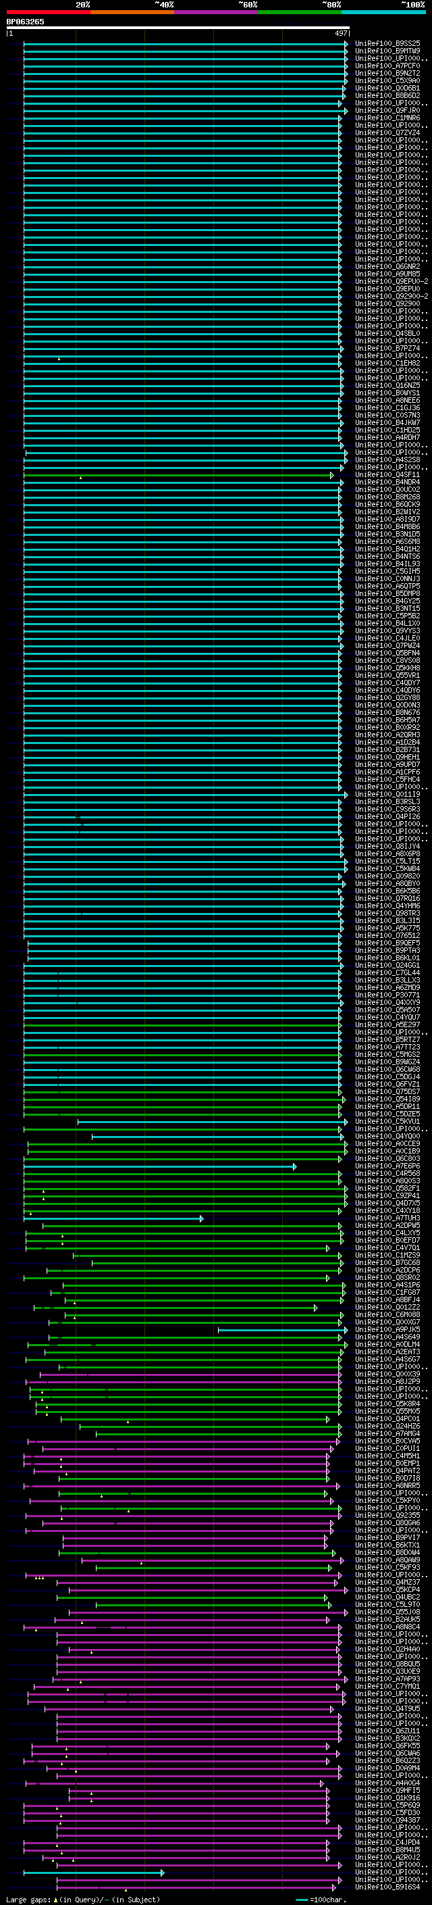Click label UniRef100_Q6ZU11
This screenshot has height=1905, width=432.
pos(387,1731)
